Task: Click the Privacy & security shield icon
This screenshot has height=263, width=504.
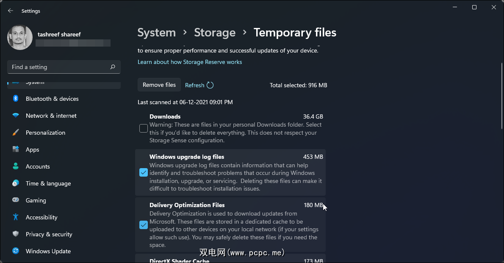Action: coord(16,234)
